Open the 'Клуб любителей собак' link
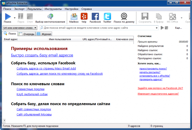Screen dimensions: 192x130 point(32,94)
